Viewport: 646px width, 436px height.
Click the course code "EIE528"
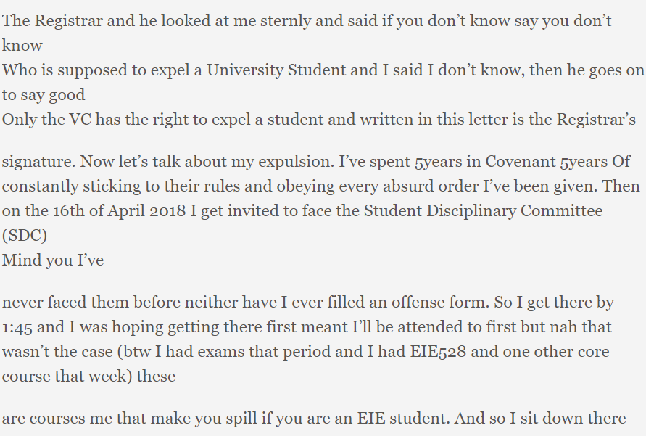pos(420,353)
